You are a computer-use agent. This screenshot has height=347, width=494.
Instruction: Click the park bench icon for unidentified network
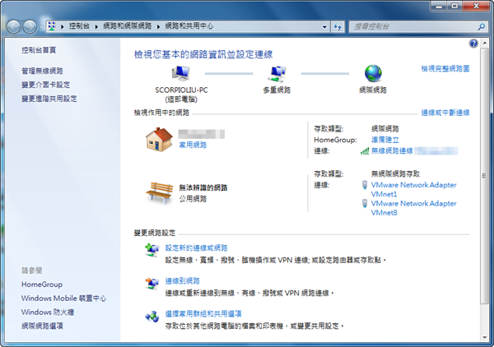point(160,192)
